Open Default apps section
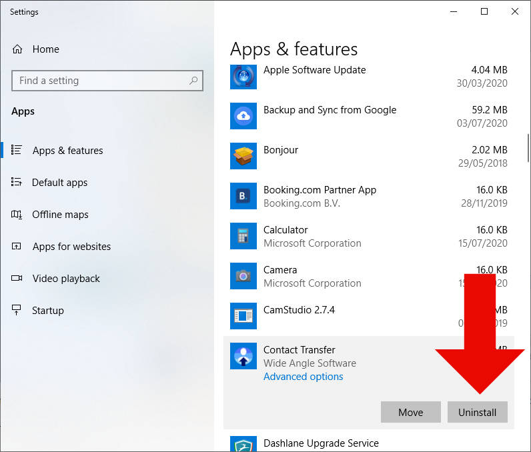Screen dimensions: 531x452 tap(59, 183)
